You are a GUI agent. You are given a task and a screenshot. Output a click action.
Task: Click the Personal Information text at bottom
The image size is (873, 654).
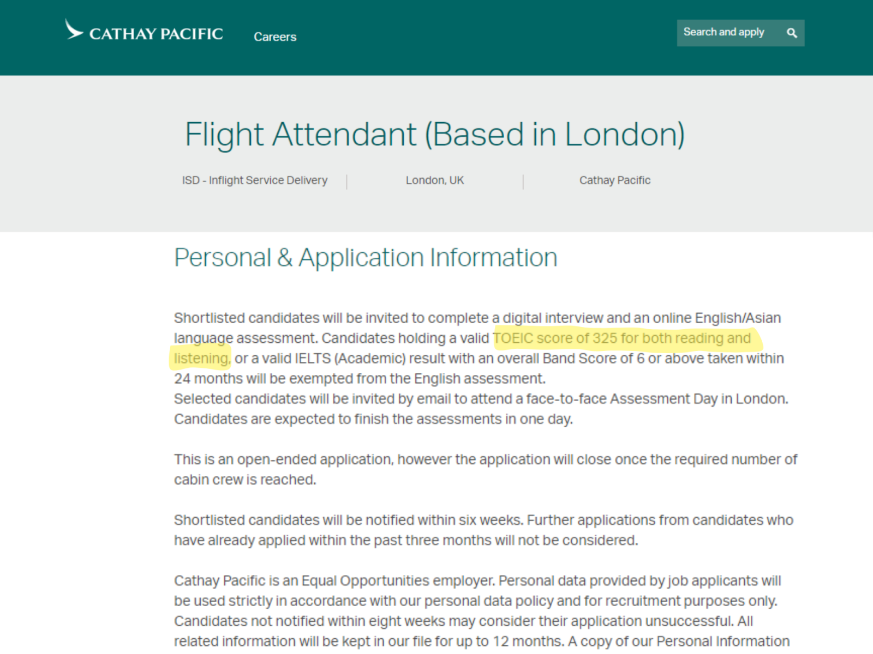723,641
